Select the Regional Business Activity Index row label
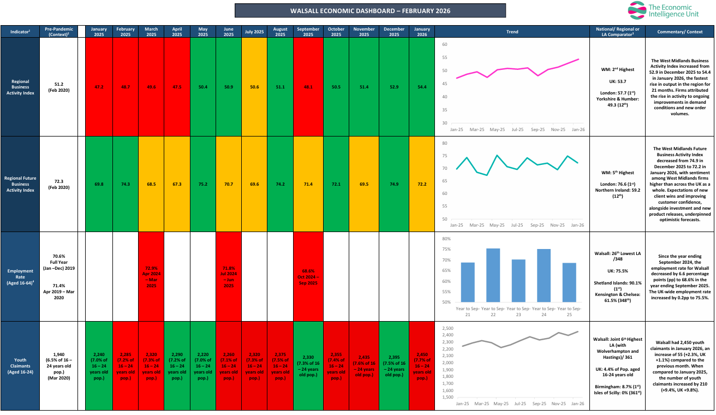Viewport: 716px width, 415px height. click(x=20, y=87)
